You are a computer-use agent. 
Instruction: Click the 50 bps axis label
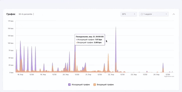[x=11, y=58]
